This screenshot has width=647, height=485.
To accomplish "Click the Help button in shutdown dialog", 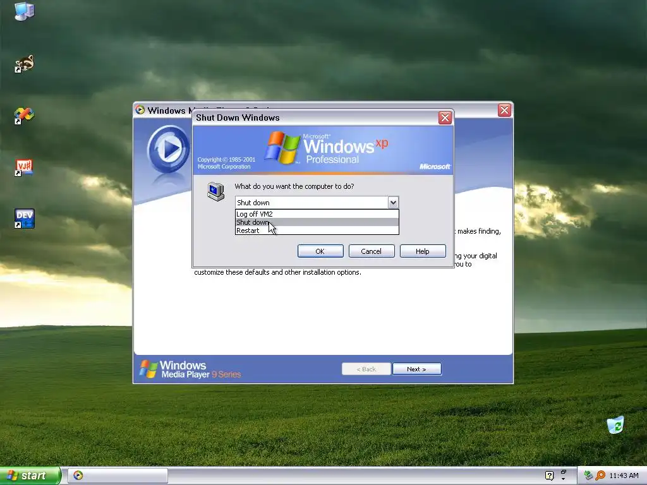I will [423, 251].
